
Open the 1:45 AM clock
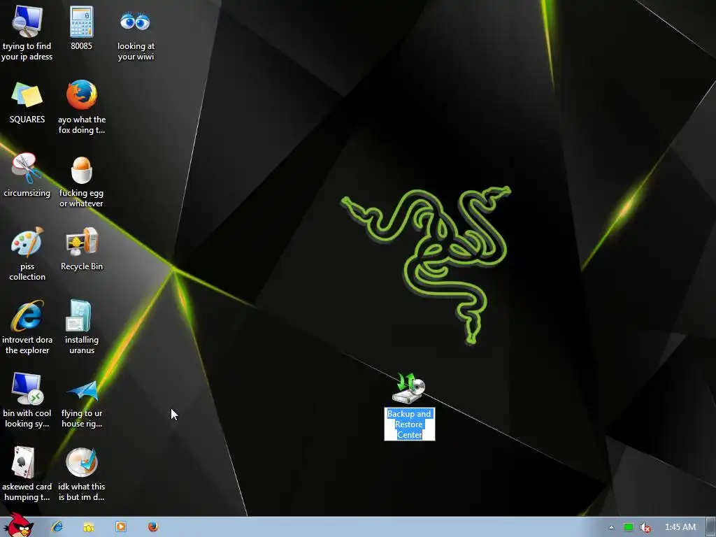(680, 527)
